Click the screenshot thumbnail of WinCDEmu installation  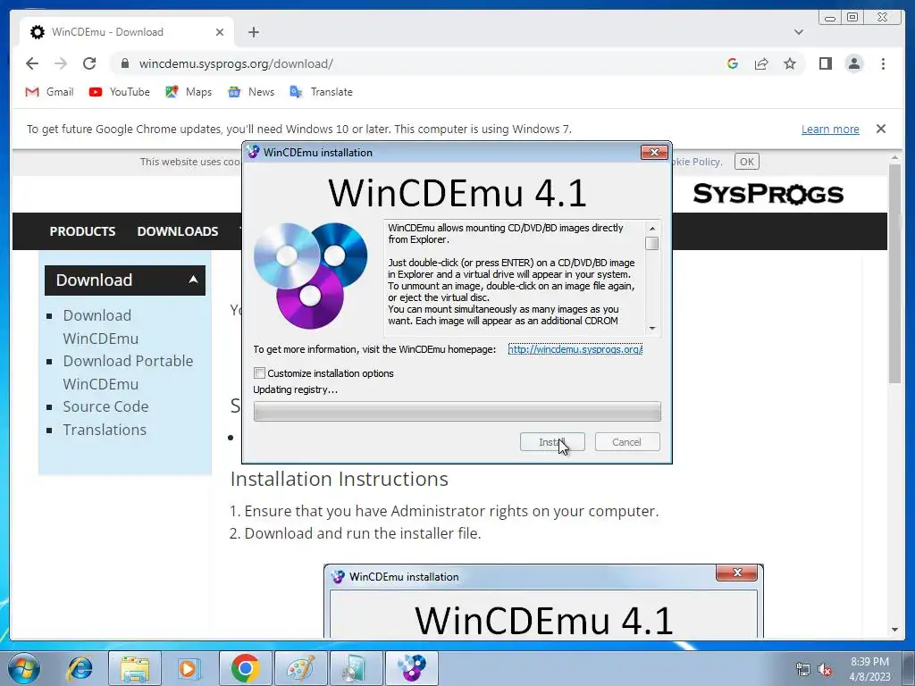pos(543,601)
